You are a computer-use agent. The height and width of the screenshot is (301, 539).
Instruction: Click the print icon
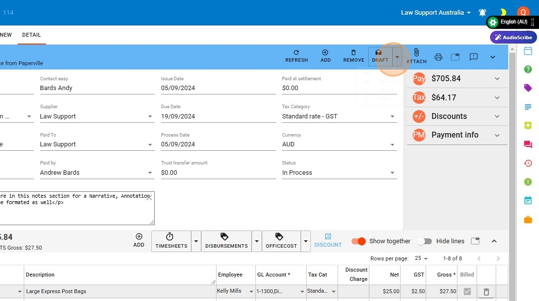click(438, 57)
